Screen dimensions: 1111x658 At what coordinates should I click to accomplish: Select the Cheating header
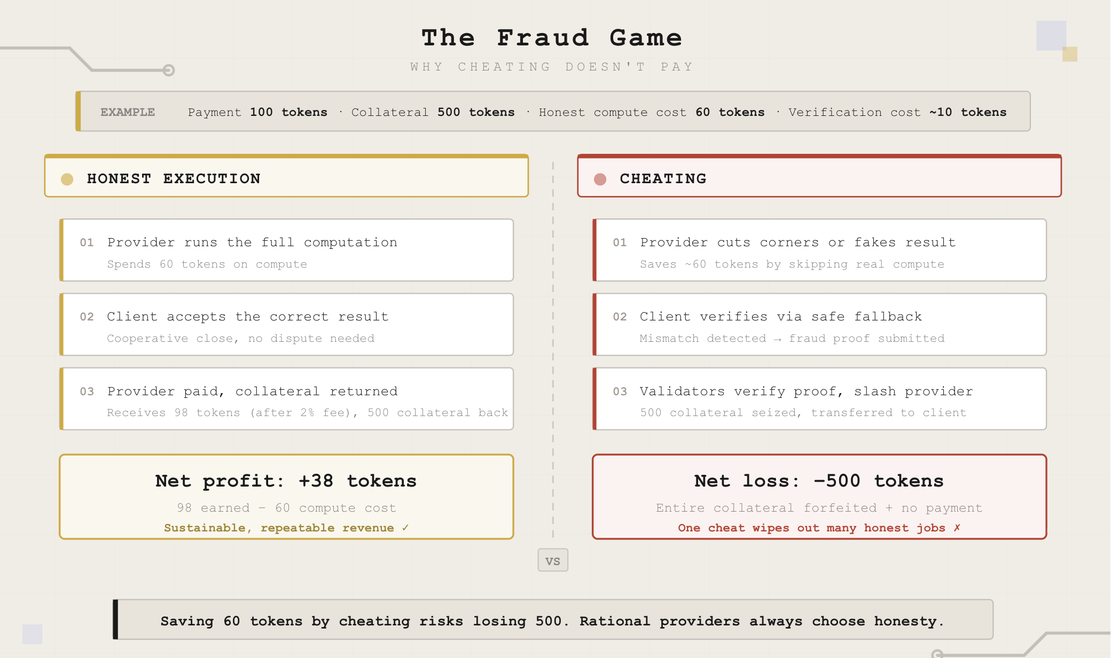coord(819,177)
